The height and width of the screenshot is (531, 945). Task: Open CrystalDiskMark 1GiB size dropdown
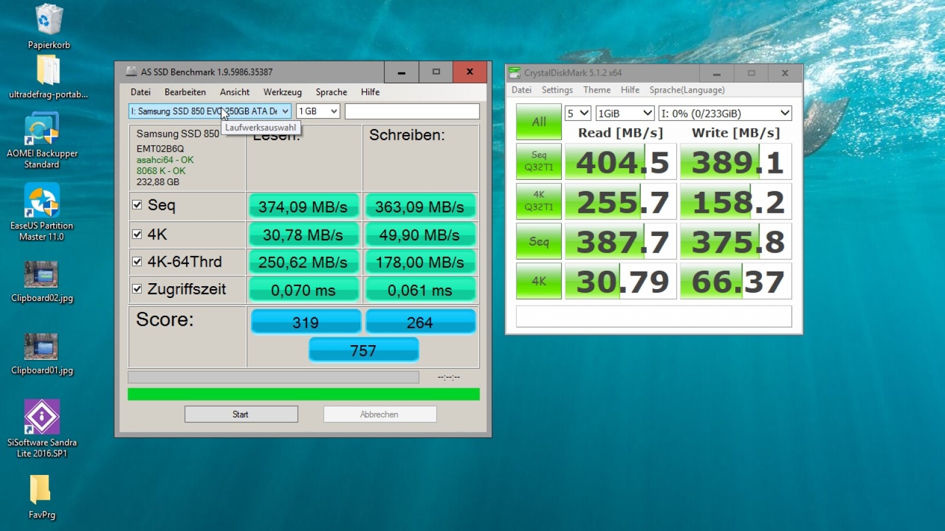625,113
